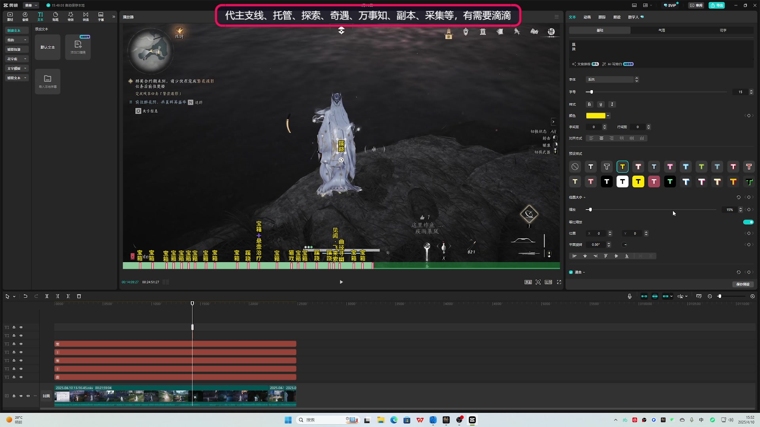Viewport: 760px width, 427px height.
Task: Apply bold text style
Action: (589, 104)
